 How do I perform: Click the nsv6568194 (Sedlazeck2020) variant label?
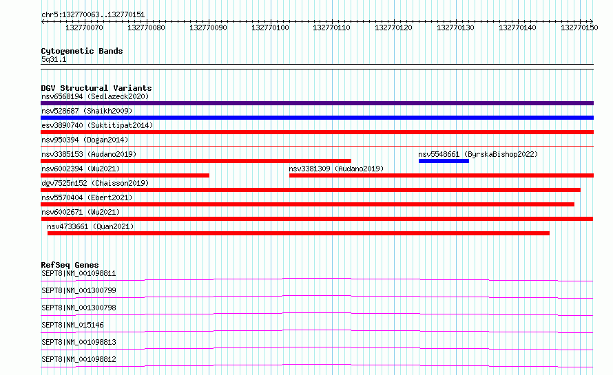point(95,96)
